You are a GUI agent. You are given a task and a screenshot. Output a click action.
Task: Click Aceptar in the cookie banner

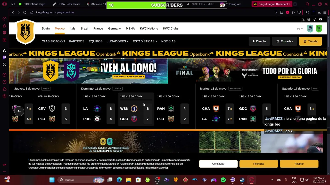[x=299, y=164]
